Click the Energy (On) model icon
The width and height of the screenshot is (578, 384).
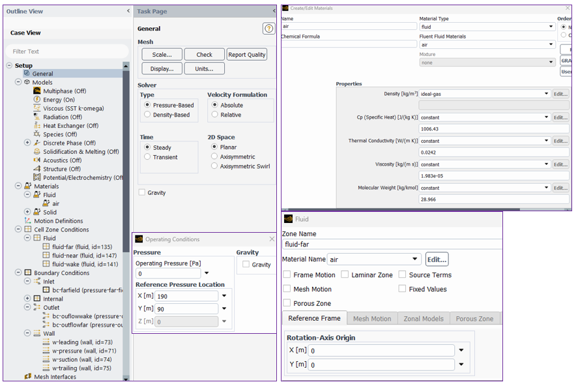pyautogui.click(x=37, y=99)
